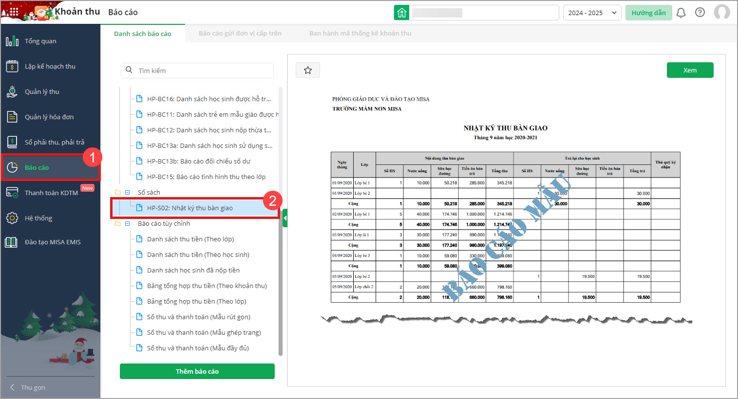Switch to Ban hành mã thống kê khoản thu tab
Viewport: 738px width, 399px height.
[x=360, y=34]
